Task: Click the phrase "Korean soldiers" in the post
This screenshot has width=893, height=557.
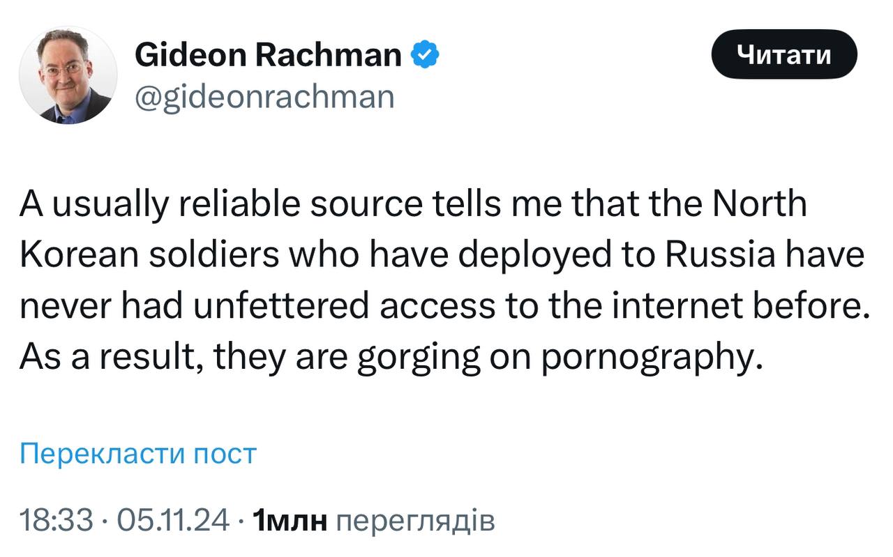Action: (x=158, y=256)
